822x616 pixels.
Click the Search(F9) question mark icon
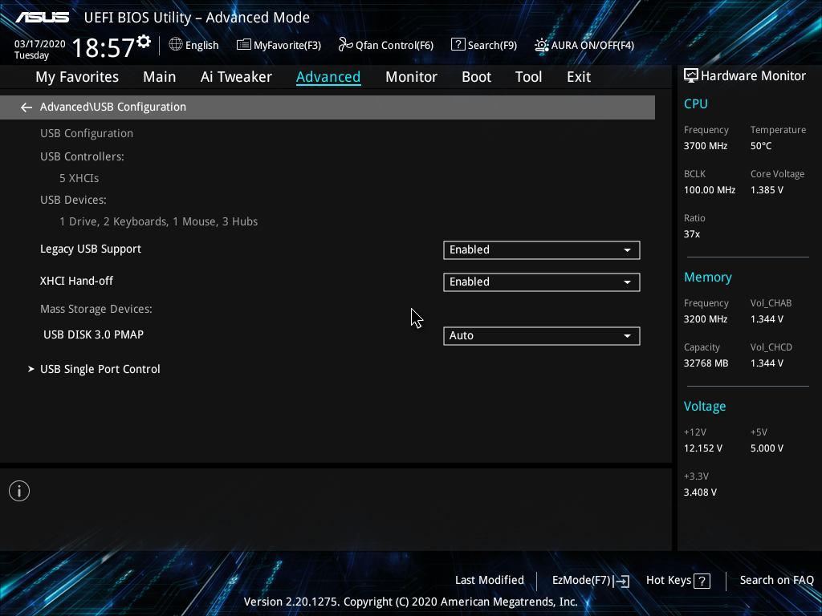[458, 45]
